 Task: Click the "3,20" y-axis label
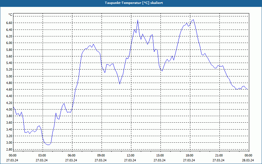tap(9, 136)
